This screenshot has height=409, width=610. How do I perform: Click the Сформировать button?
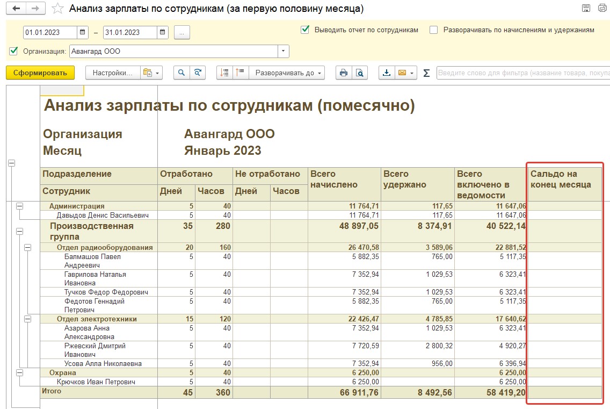[40, 73]
